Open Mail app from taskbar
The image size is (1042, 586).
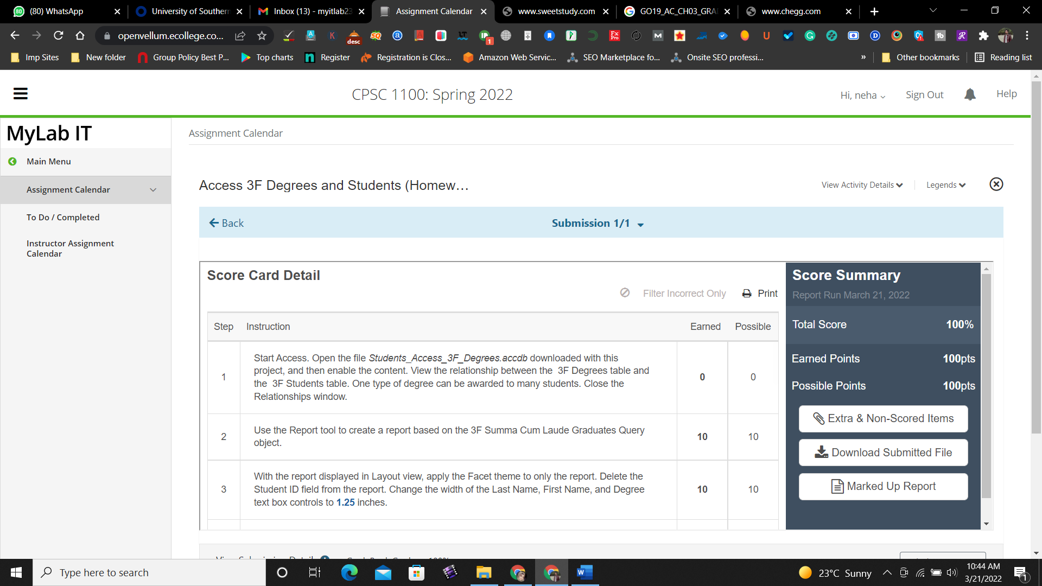click(383, 572)
